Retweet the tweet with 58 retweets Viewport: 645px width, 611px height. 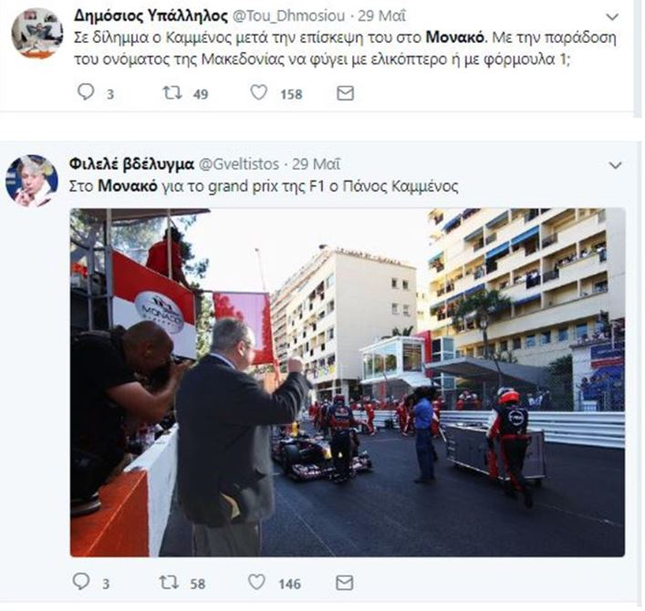point(169,582)
